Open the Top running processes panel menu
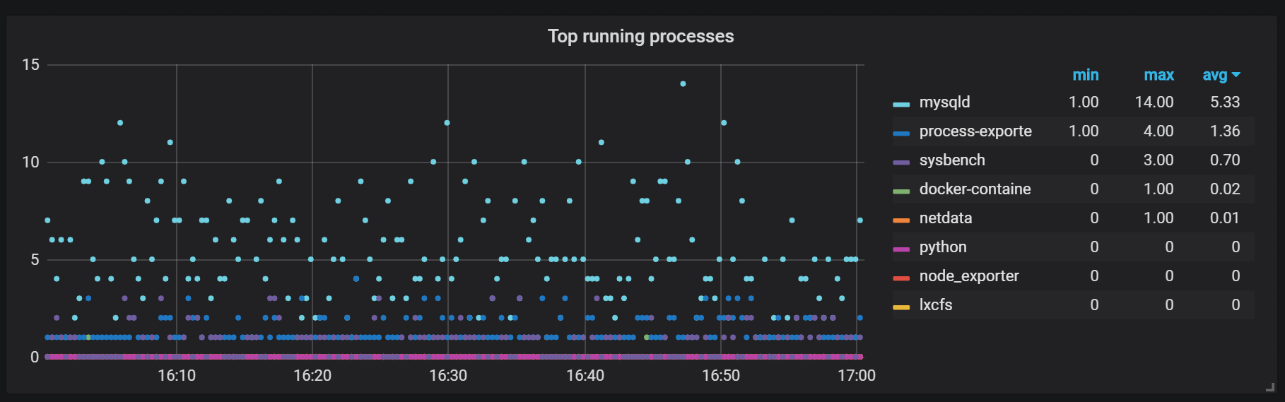The image size is (1285, 402). [640, 36]
